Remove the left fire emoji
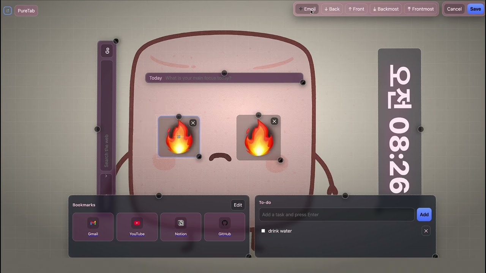 coord(193,123)
